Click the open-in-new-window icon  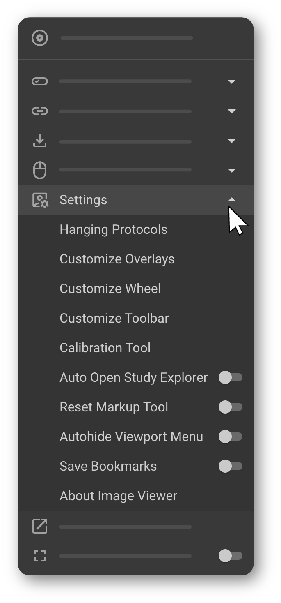(x=40, y=526)
